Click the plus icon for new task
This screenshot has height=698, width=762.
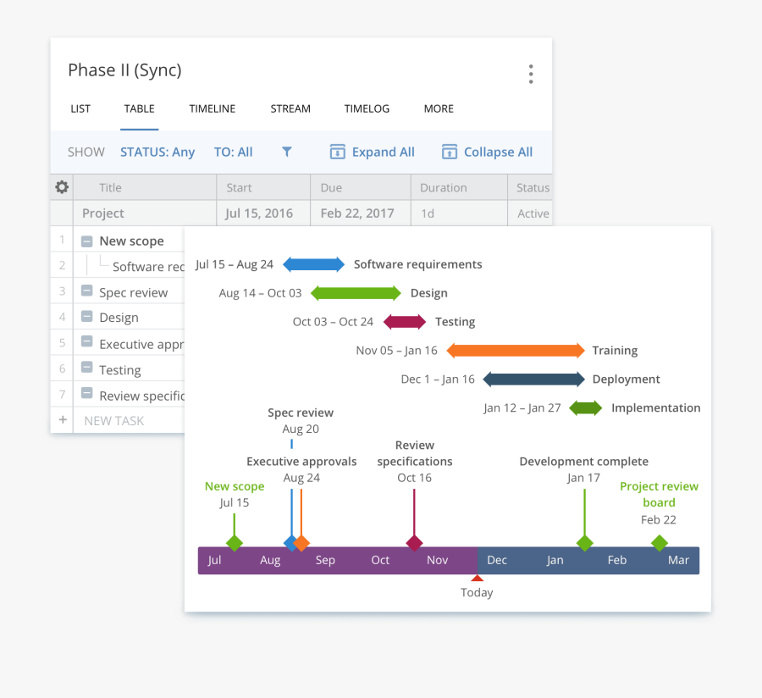(62, 420)
